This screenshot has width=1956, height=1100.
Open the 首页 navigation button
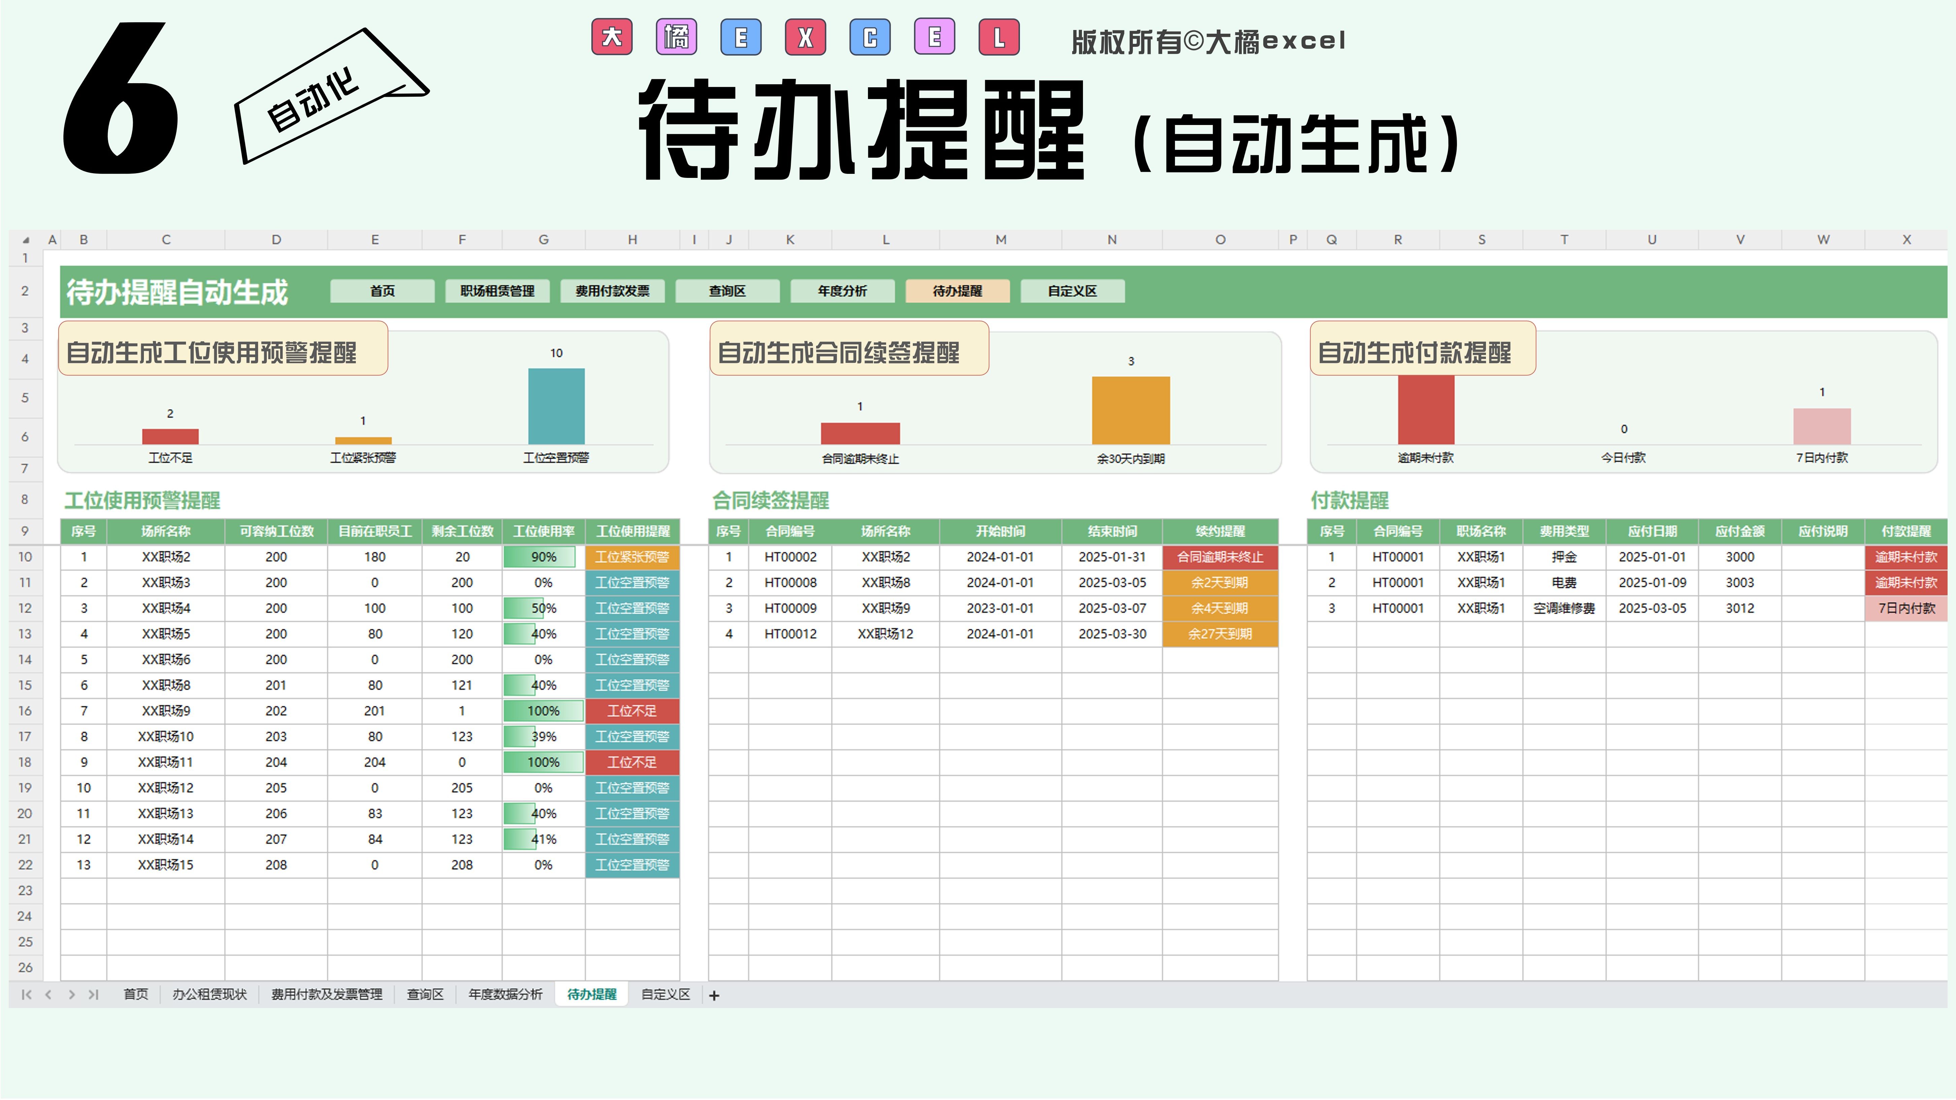pyautogui.click(x=382, y=291)
